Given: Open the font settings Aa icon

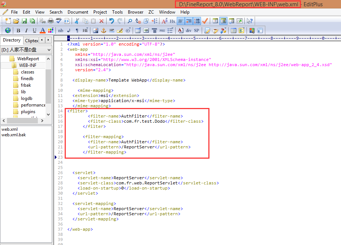Looking at the screenshot, I should pyautogui.click(x=164, y=21).
